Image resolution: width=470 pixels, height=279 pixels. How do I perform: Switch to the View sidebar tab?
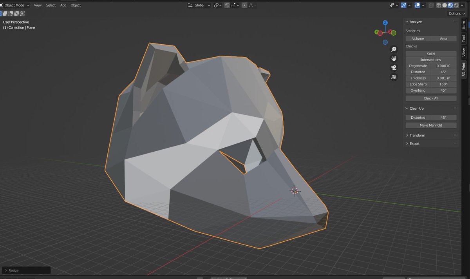464,52
